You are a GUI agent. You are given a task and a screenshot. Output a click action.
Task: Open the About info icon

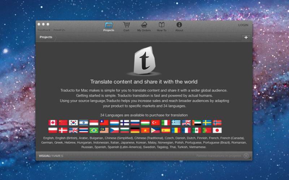click(x=179, y=27)
